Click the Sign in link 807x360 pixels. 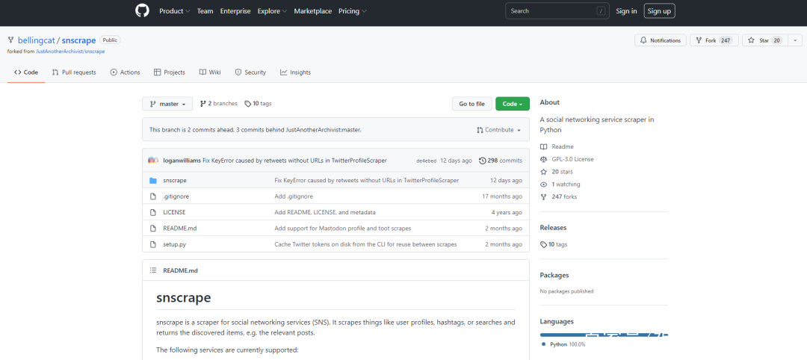pyautogui.click(x=626, y=10)
